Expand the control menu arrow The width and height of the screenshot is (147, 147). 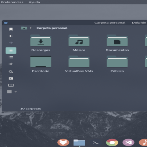coord(15,92)
